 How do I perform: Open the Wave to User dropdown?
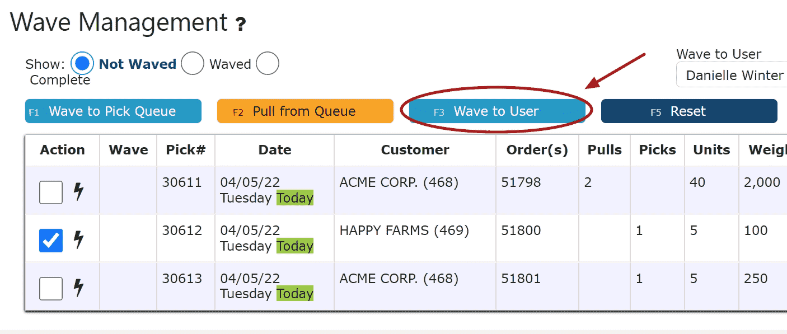pos(732,75)
